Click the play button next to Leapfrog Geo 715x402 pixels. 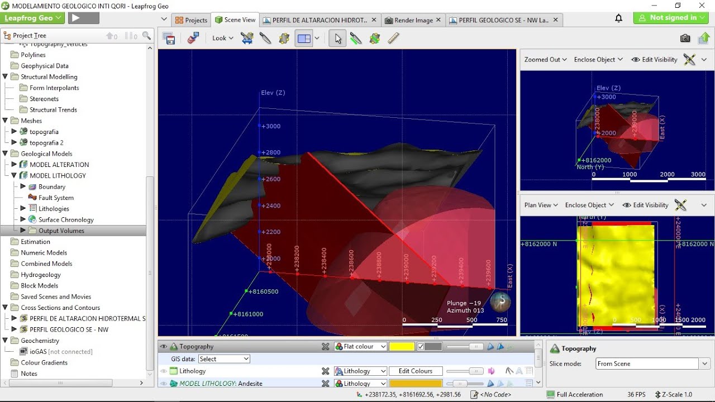click(x=83, y=18)
